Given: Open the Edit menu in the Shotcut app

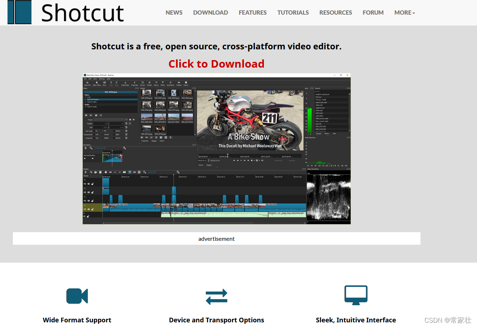Looking at the screenshot, I should [x=90, y=79].
